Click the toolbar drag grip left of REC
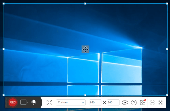Image resolution: width=170 pixels, height=111 pixels. pyautogui.click(x=6, y=102)
